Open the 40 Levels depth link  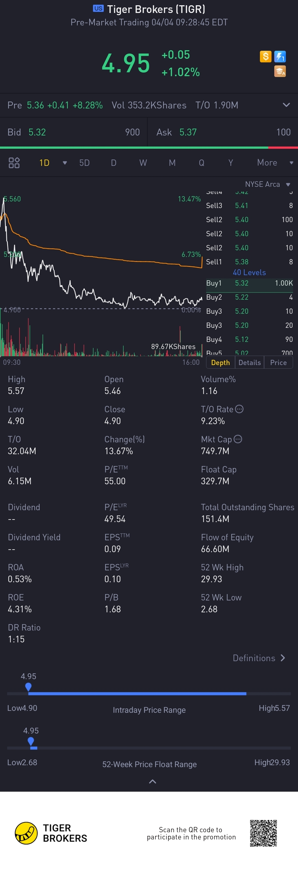(249, 272)
